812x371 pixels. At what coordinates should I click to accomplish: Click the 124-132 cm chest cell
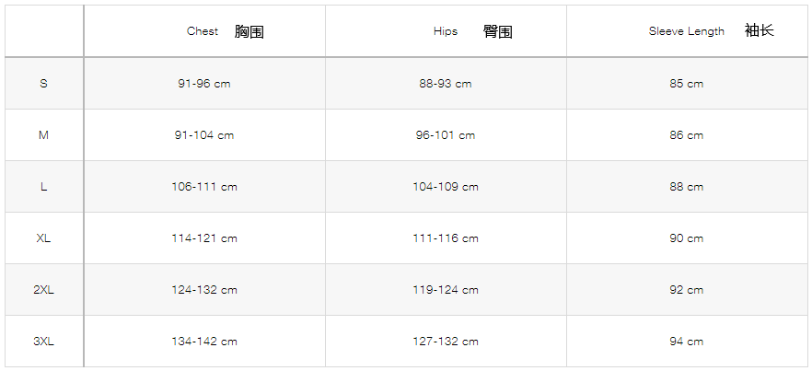[x=204, y=290]
